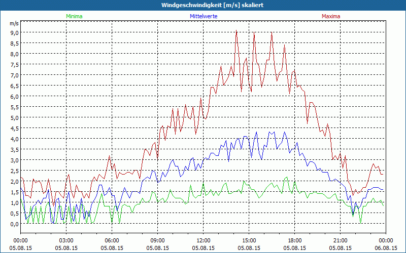Click the m/s unit label
The width and height of the screenshot is (406, 253).
click(14, 23)
